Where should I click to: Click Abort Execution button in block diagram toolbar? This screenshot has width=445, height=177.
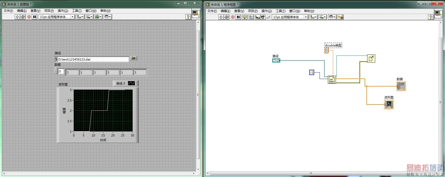click(233, 17)
